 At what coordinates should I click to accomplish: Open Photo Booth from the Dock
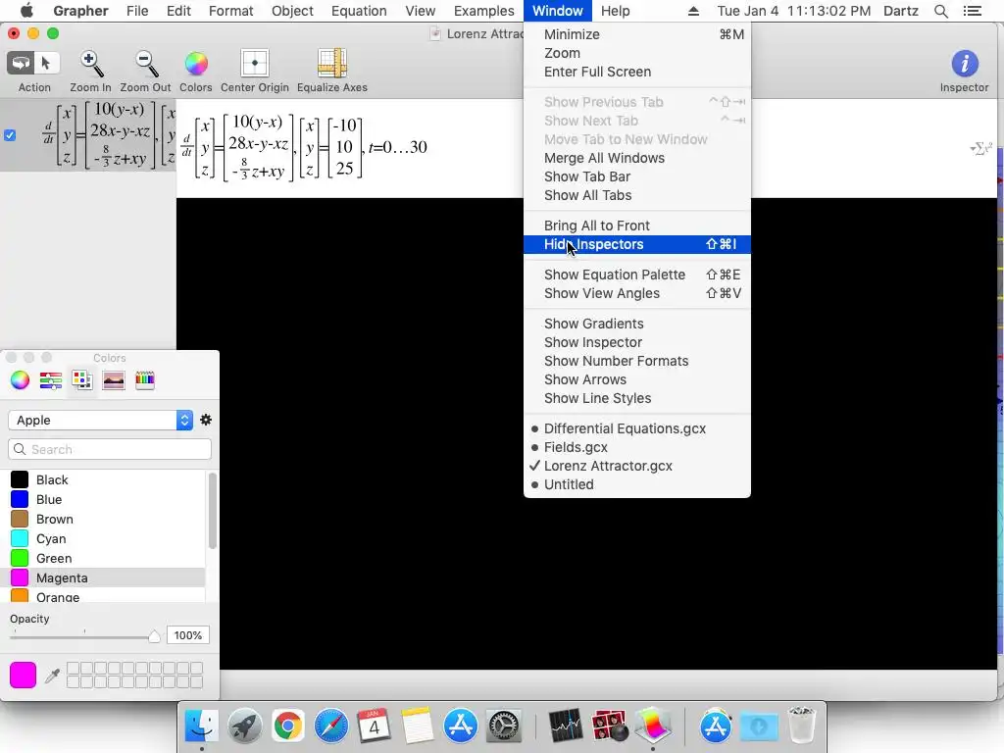(x=610, y=727)
